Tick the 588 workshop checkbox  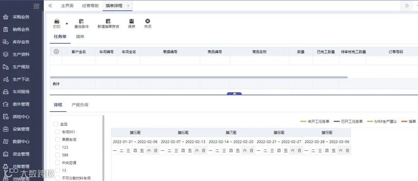coord(57,155)
